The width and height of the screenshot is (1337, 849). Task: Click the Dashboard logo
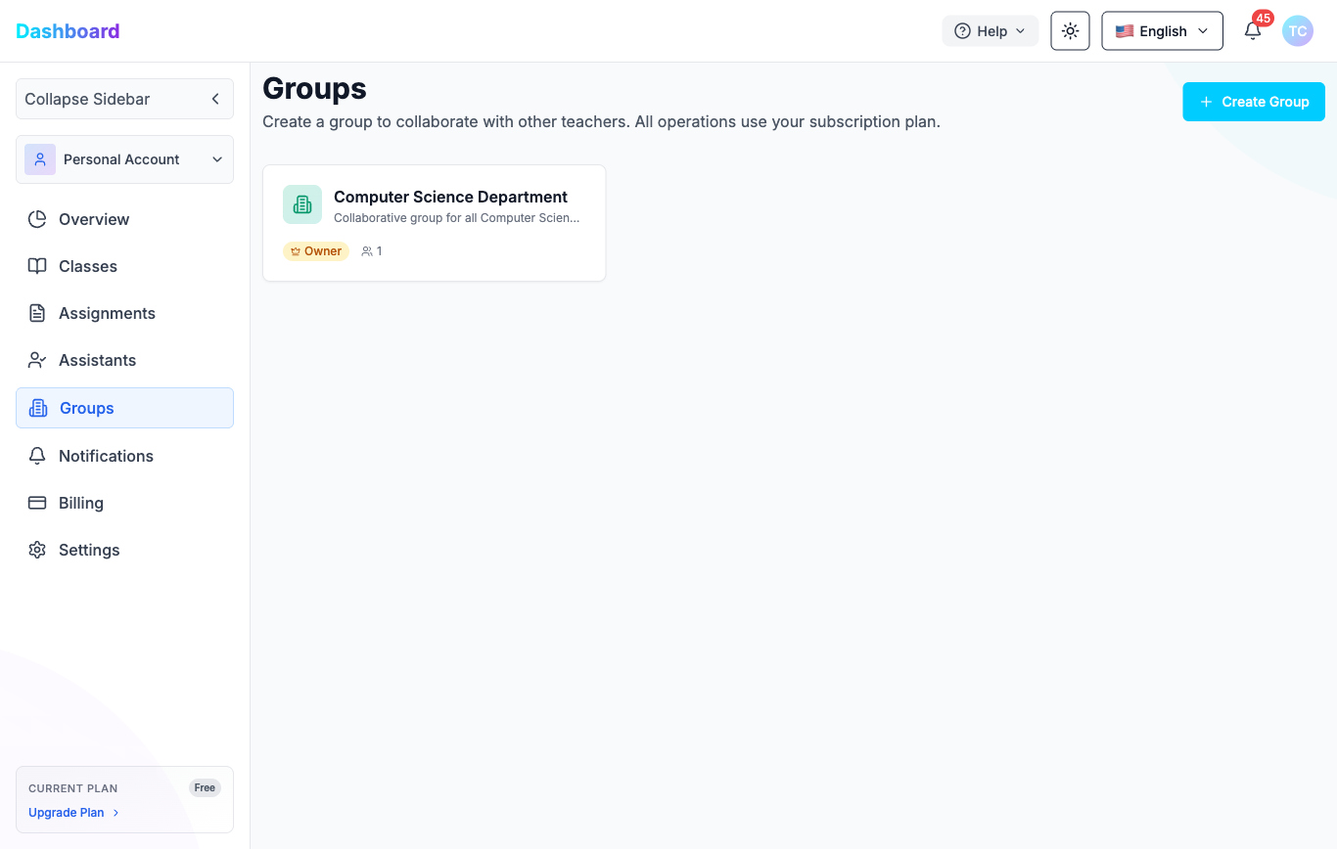[68, 31]
